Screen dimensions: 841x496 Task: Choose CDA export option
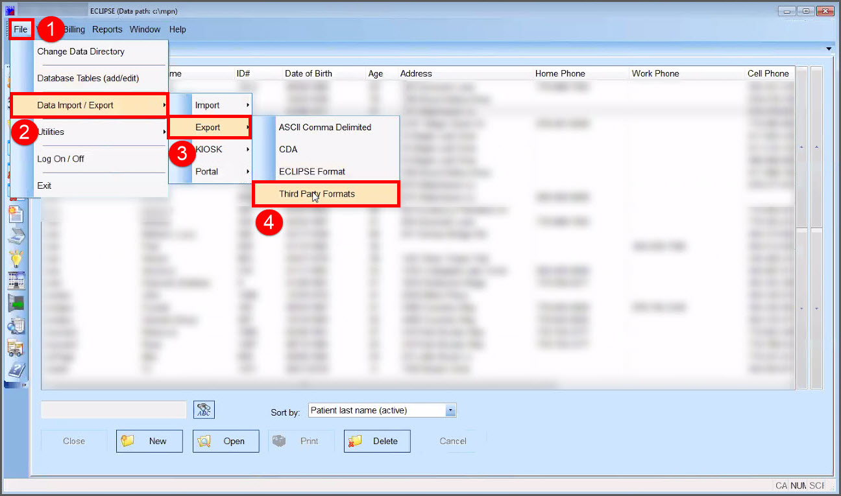(326, 149)
